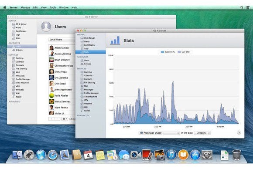Open the Tools menu
Viewport: 253px width, 169px height.
pyautogui.click(x=53, y=7)
